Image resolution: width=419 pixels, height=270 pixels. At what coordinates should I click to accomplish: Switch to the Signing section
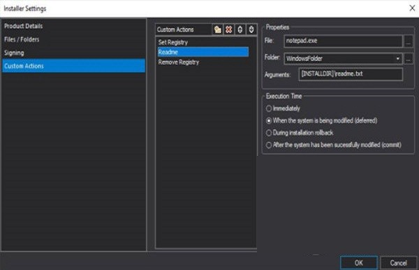pyautogui.click(x=73, y=52)
